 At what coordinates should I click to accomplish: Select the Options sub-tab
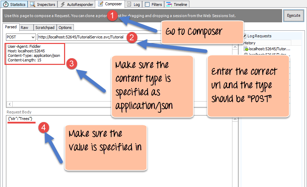click(65, 28)
